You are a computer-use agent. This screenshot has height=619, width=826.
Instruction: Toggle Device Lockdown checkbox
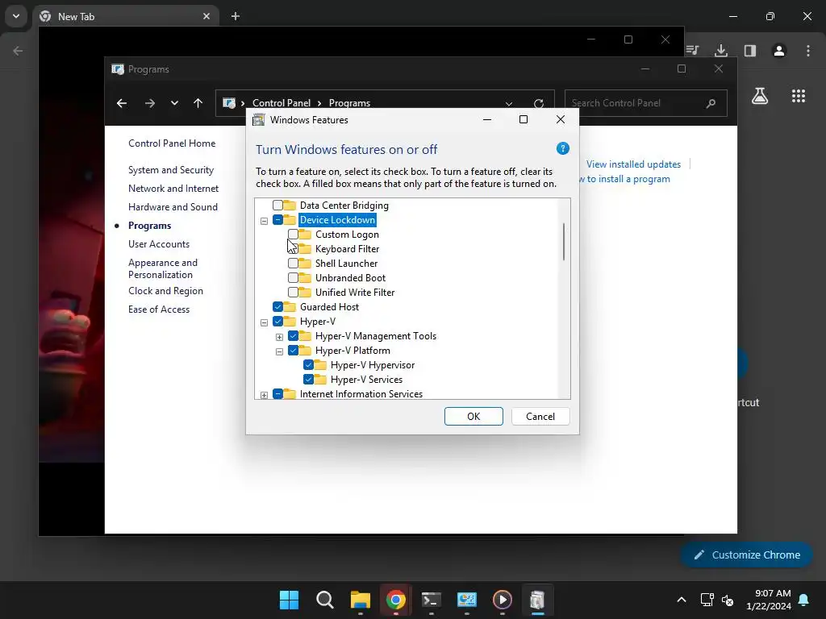point(277,220)
